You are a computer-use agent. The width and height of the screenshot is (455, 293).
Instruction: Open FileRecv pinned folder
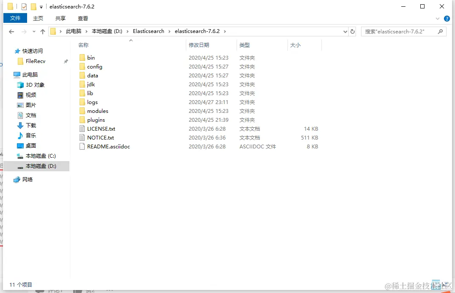[31, 61]
